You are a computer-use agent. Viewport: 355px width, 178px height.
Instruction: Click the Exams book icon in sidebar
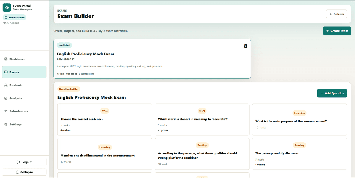(x=6, y=72)
